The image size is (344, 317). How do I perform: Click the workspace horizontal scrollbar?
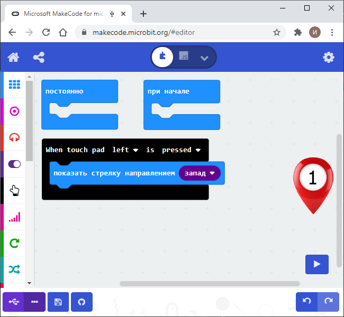(210, 284)
